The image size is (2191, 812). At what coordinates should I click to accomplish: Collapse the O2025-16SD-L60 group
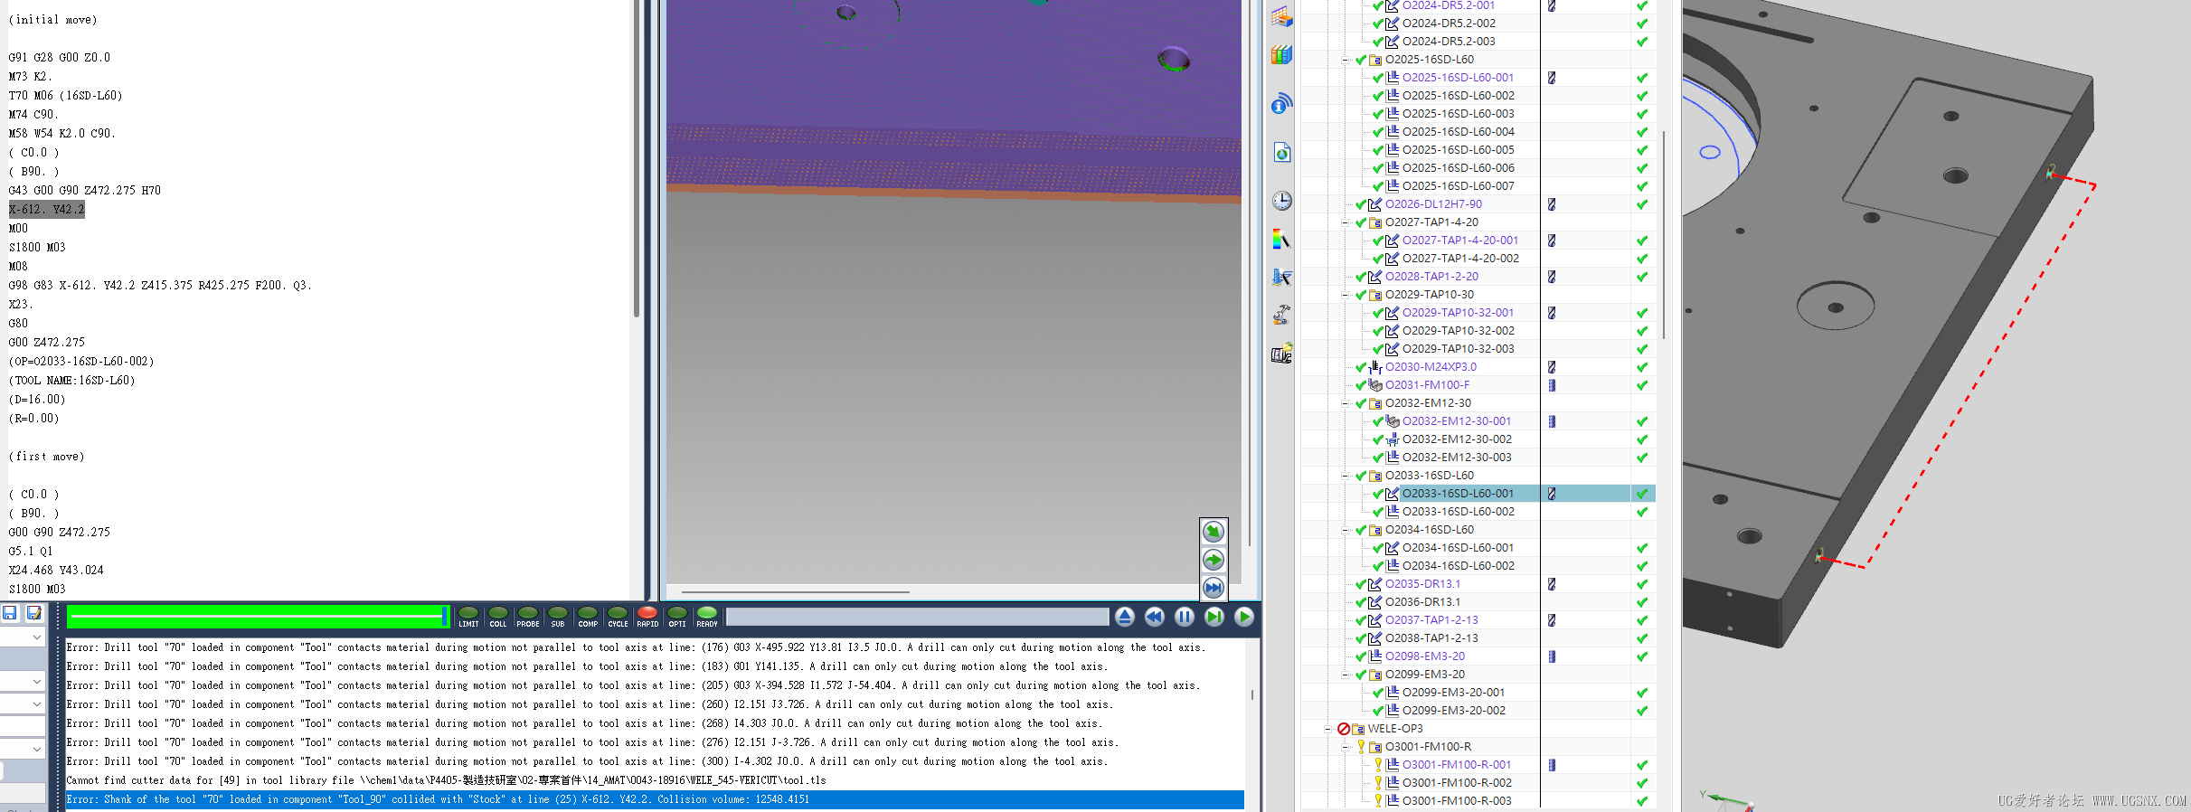(x=1345, y=60)
